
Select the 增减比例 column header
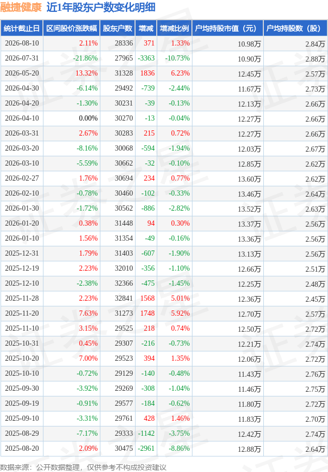pos(174,28)
